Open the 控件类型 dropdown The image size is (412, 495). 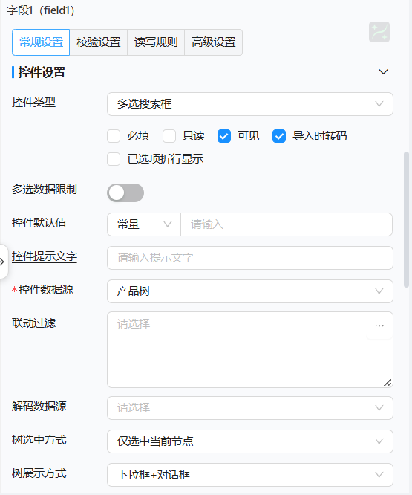[x=250, y=104]
